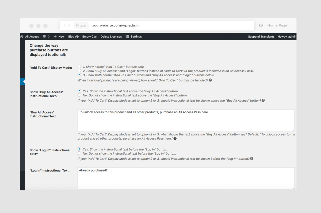Screen dimensions: 321x213
Task: Click the browser forward arrow
Action: pos(69,25)
